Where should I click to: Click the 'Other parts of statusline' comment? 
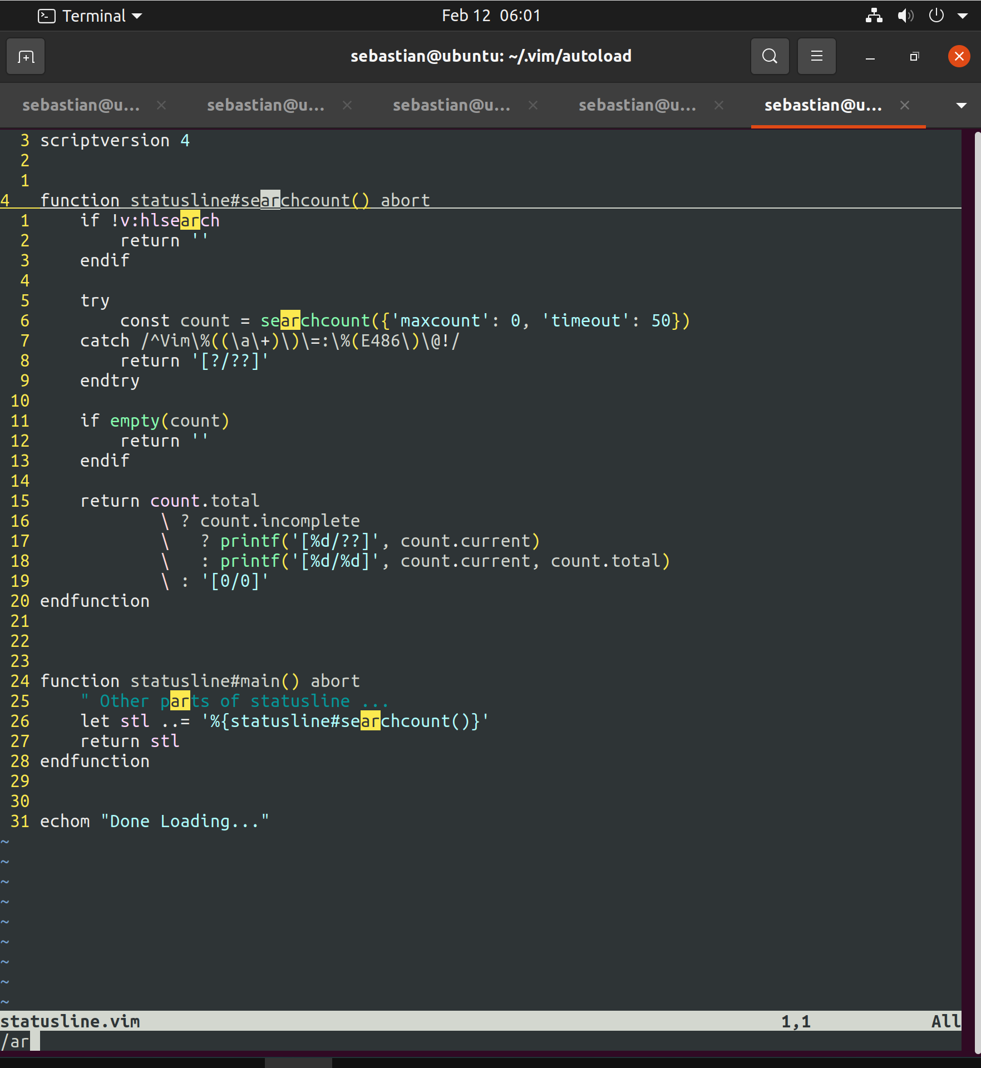click(235, 701)
